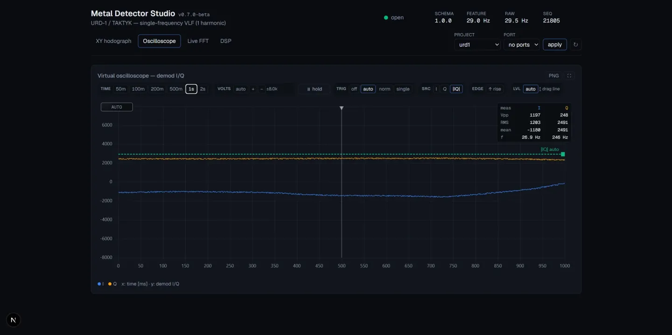Screen dimensions: 672x335
Task: Click the apply button
Action: tap(555, 45)
